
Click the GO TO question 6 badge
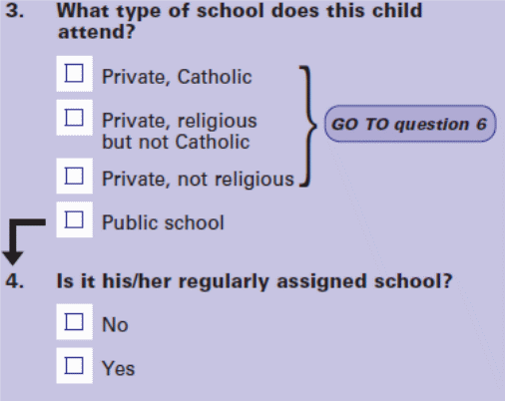click(410, 124)
